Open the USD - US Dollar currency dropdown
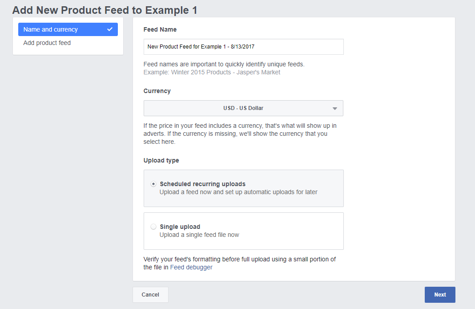This screenshot has width=475, height=309. click(x=243, y=108)
